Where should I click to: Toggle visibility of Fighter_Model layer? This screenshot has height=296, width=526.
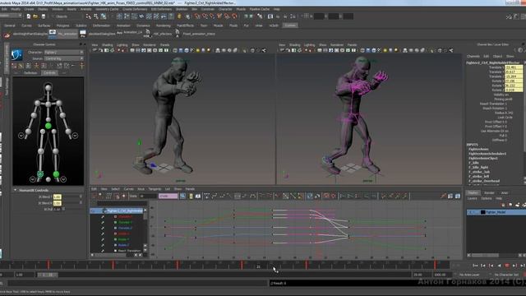click(x=470, y=212)
